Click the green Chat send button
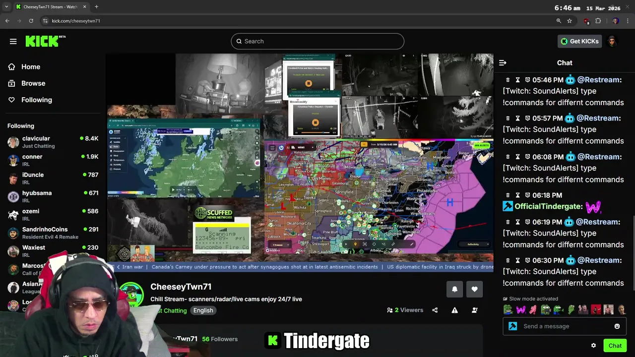 coord(615,346)
